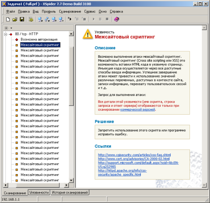Click the Add host icon with plus
The image size is (210, 203).
point(40,19)
